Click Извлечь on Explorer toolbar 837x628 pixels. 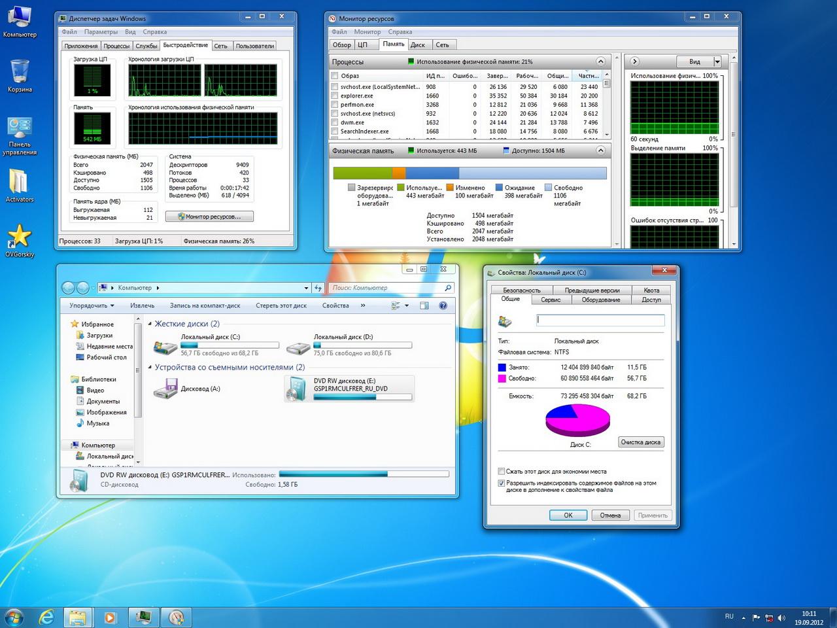tap(142, 305)
